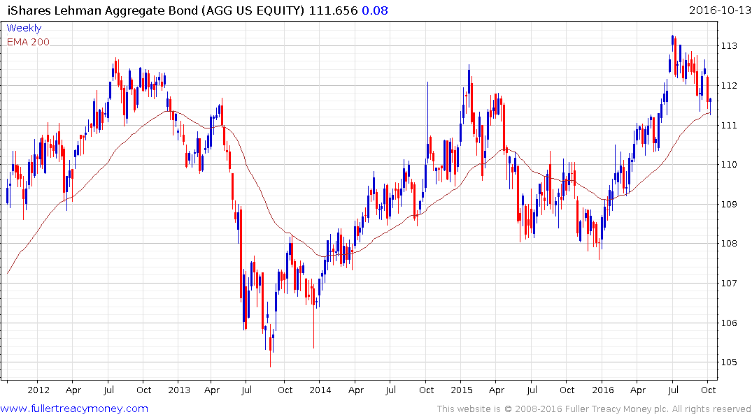Click the 2012 year axis label
The height and width of the screenshot is (419, 752).
pos(38,390)
